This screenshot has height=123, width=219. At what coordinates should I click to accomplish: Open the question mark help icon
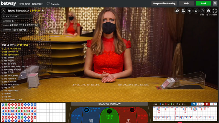coord(208,11)
